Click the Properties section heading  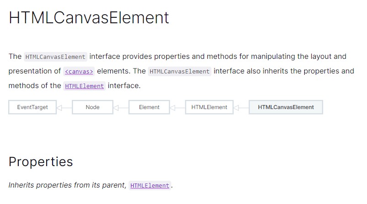tap(41, 162)
